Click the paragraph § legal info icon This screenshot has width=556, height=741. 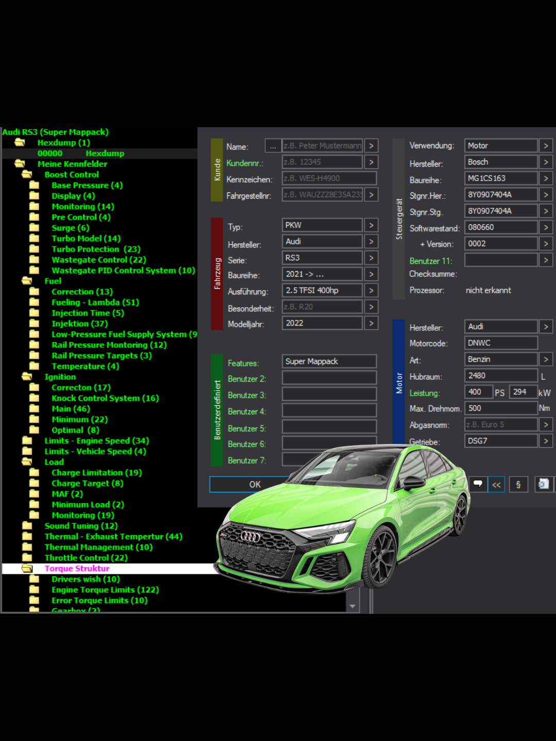coord(518,484)
